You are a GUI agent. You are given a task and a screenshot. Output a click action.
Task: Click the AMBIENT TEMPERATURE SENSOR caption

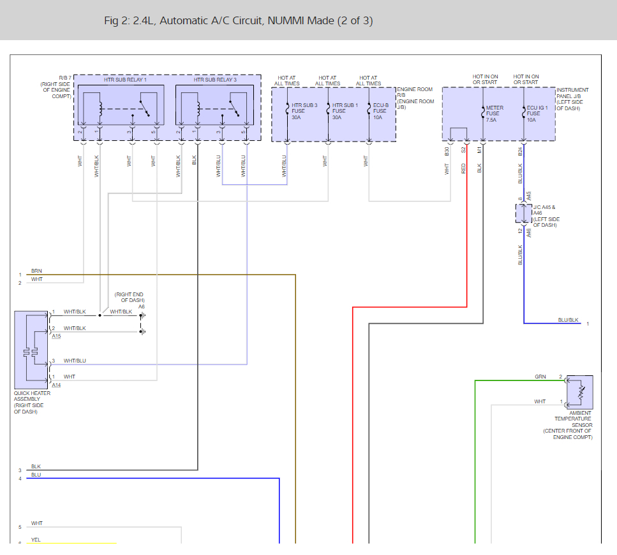click(x=568, y=425)
